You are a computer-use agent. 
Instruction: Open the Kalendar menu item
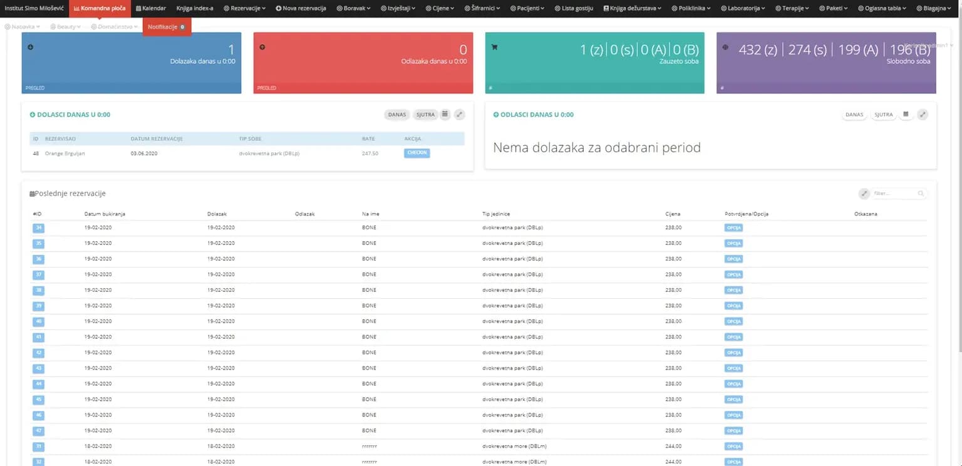click(151, 8)
